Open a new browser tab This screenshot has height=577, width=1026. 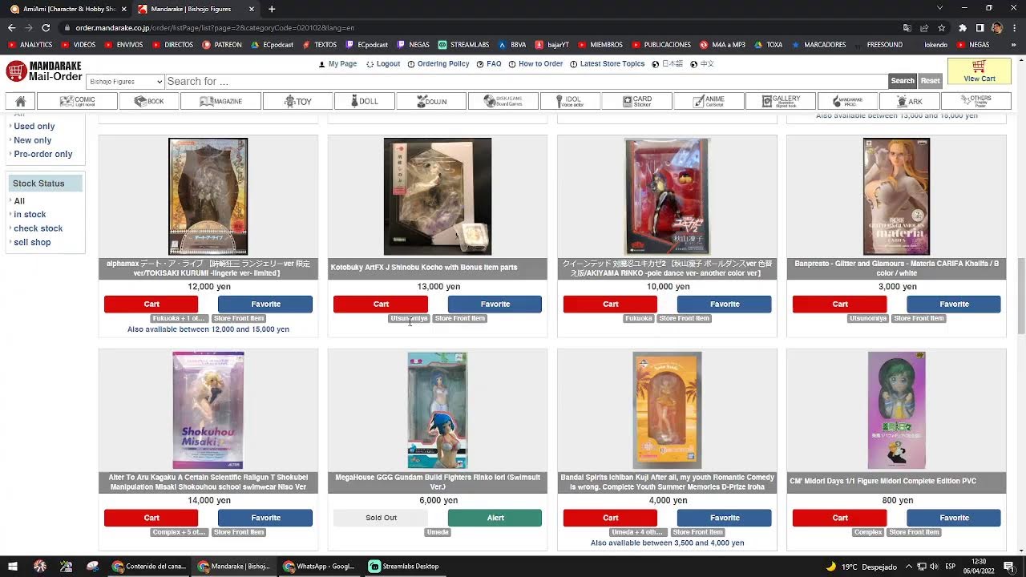(x=272, y=9)
